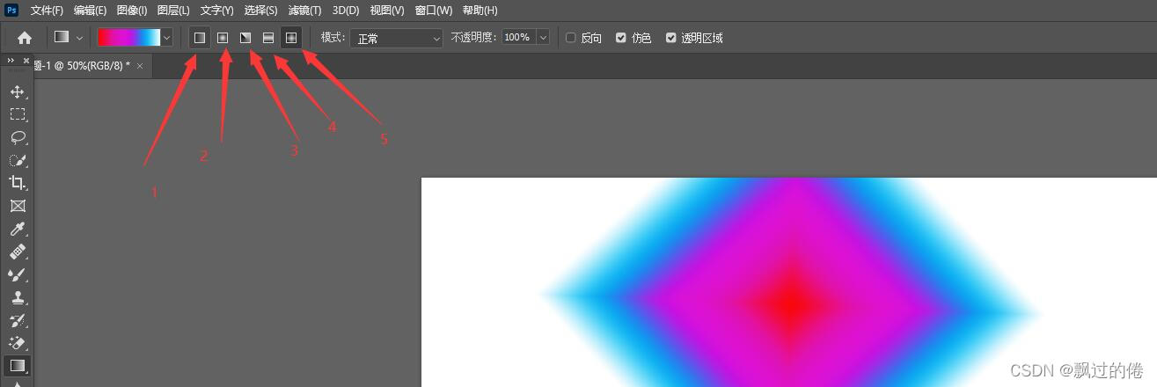Choose the Reflected Gradient style button
1157x387 pixels.
point(268,38)
